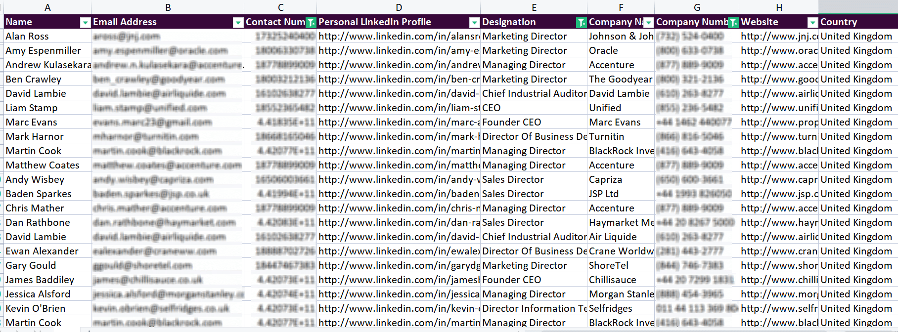Select Marc Evans in the Name column

(x=47, y=122)
